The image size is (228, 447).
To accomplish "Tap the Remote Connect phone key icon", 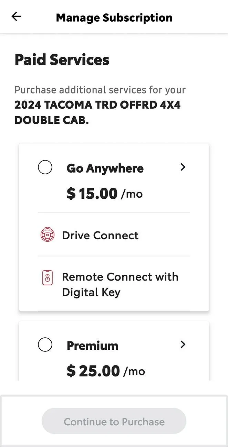I will pyautogui.click(x=48, y=277).
